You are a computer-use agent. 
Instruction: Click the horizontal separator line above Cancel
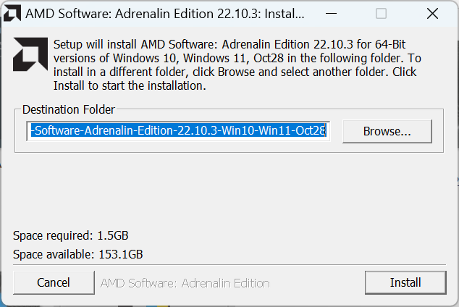[230, 265]
